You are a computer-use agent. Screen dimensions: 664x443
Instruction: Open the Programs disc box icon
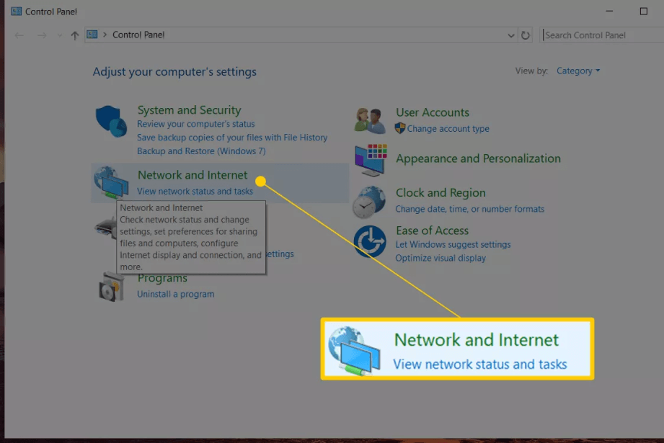[x=111, y=287]
